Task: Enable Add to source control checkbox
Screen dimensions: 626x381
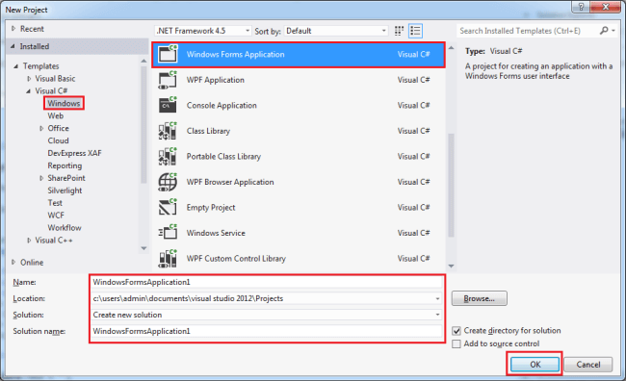Action: 456,343
